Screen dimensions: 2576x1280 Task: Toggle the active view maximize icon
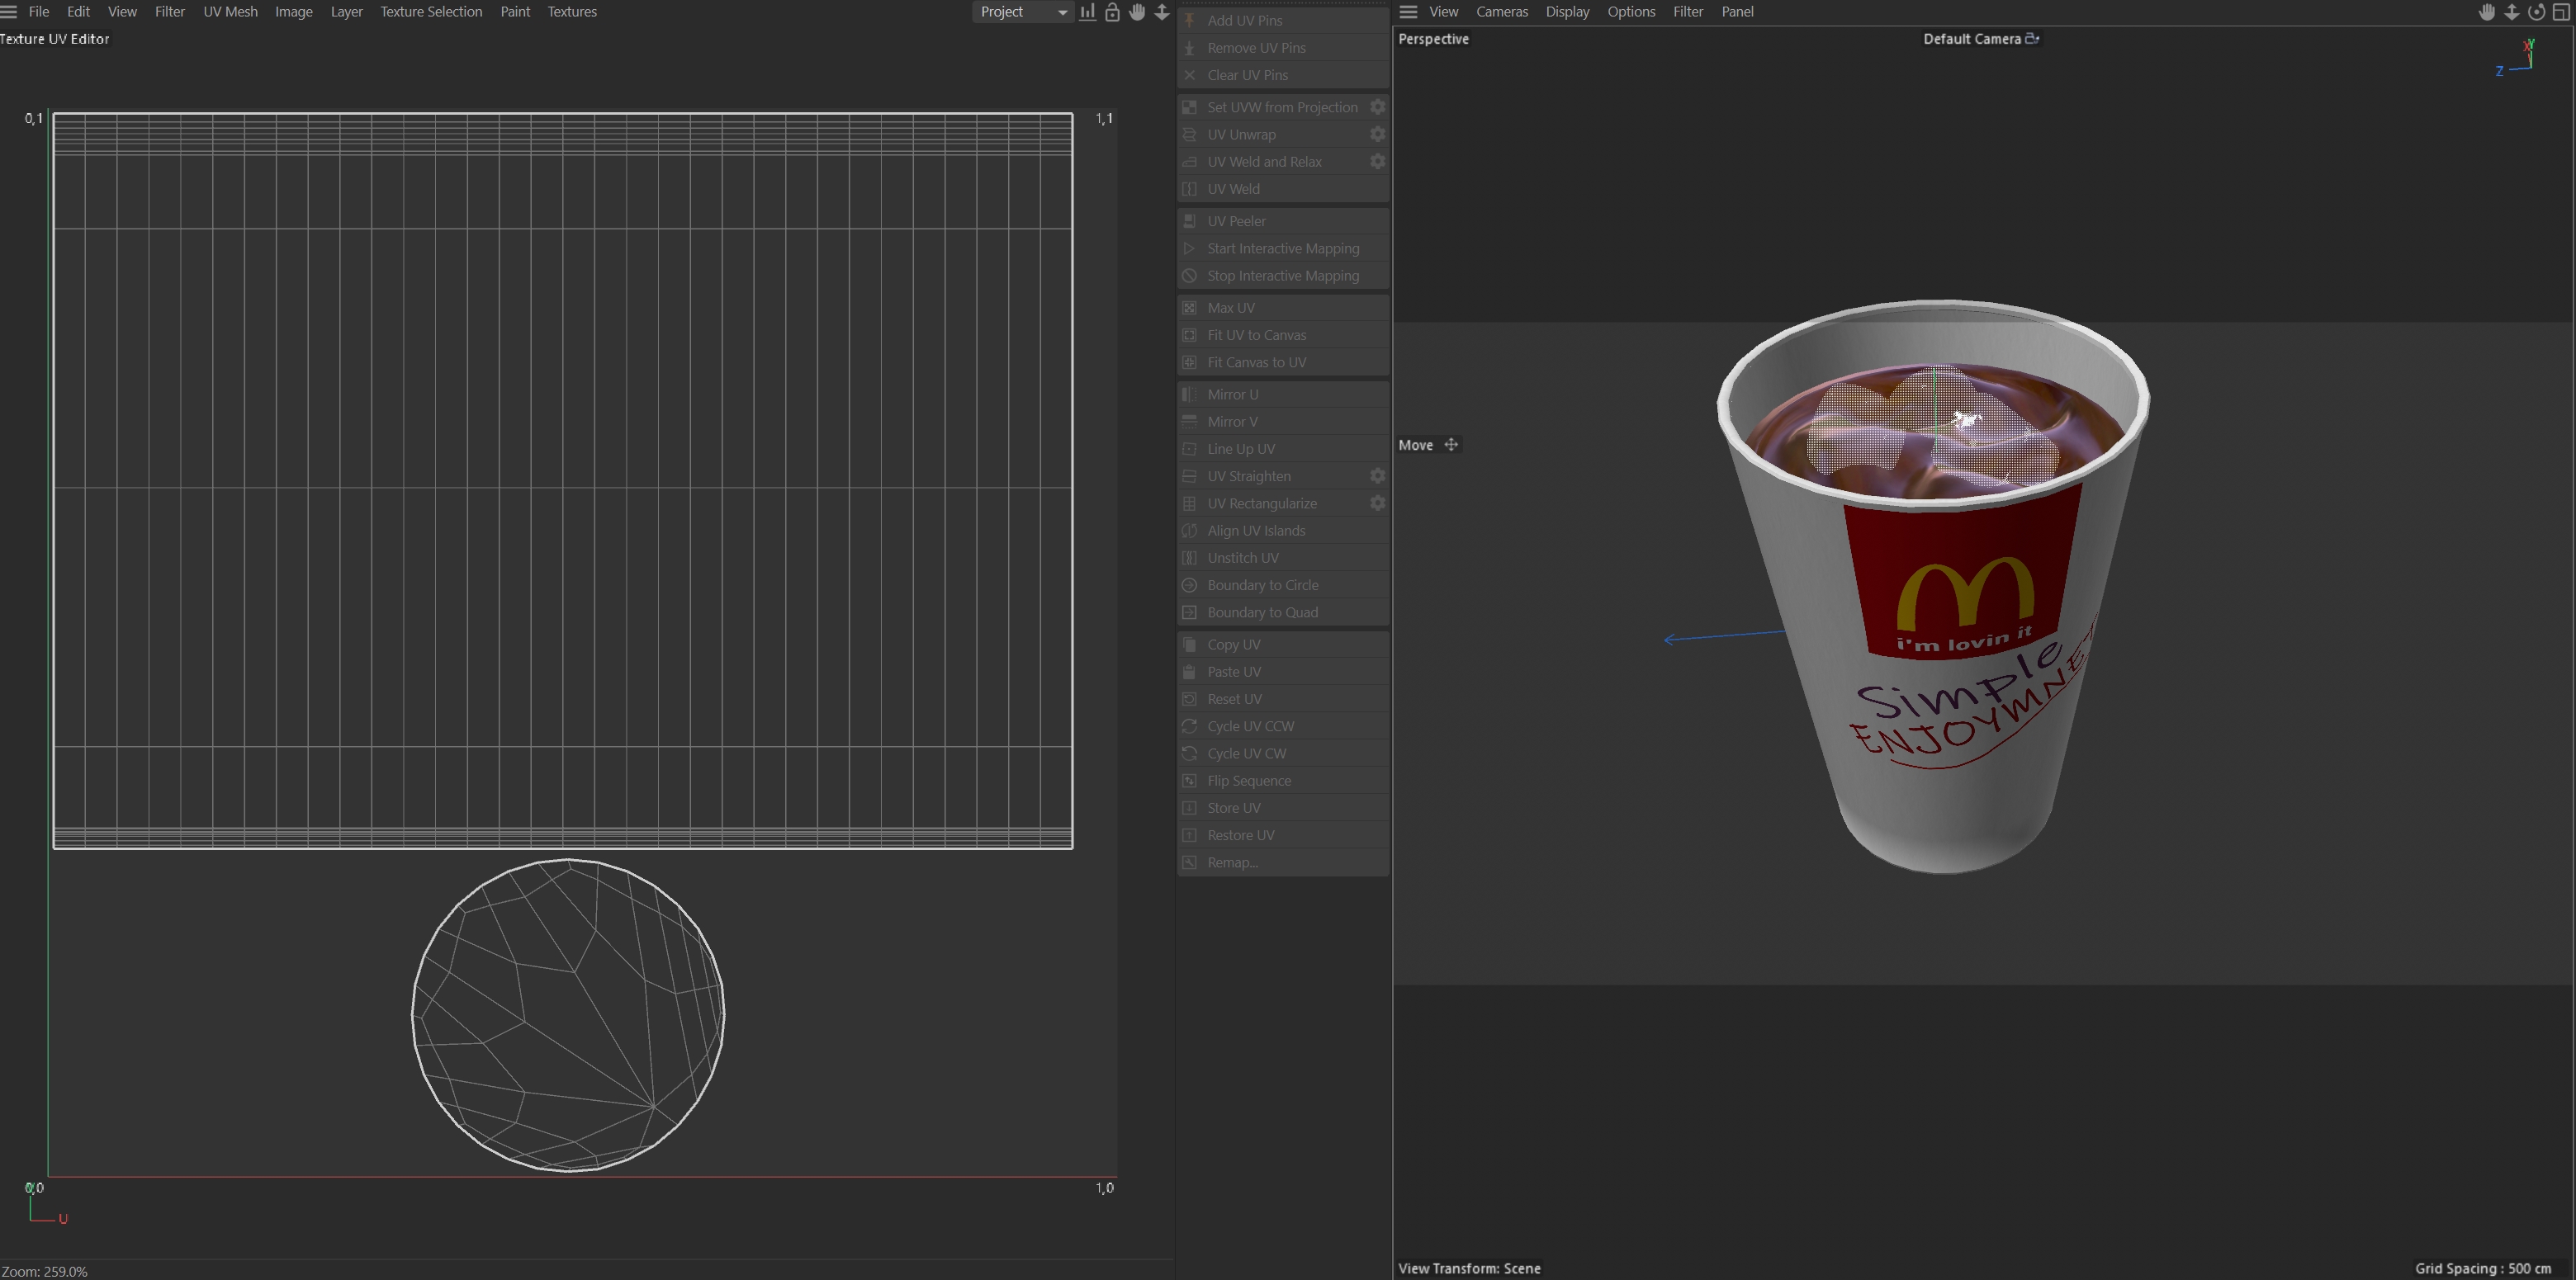coord(2561,12)
